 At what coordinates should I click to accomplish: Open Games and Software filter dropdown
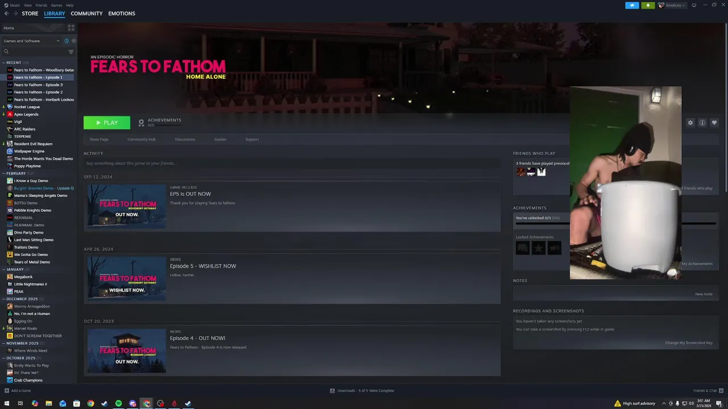coord(31,41)
